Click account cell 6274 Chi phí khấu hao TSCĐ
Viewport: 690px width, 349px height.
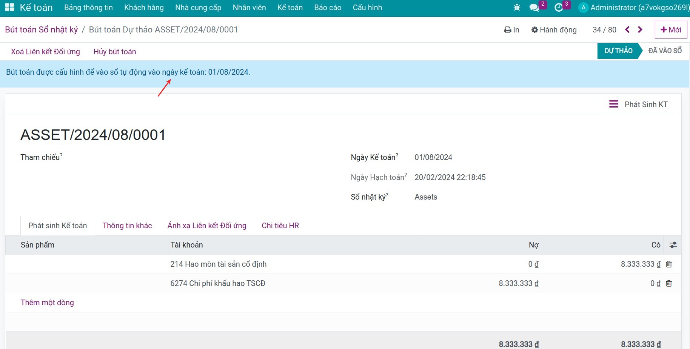pyautogui.click(x=293, y=283)
